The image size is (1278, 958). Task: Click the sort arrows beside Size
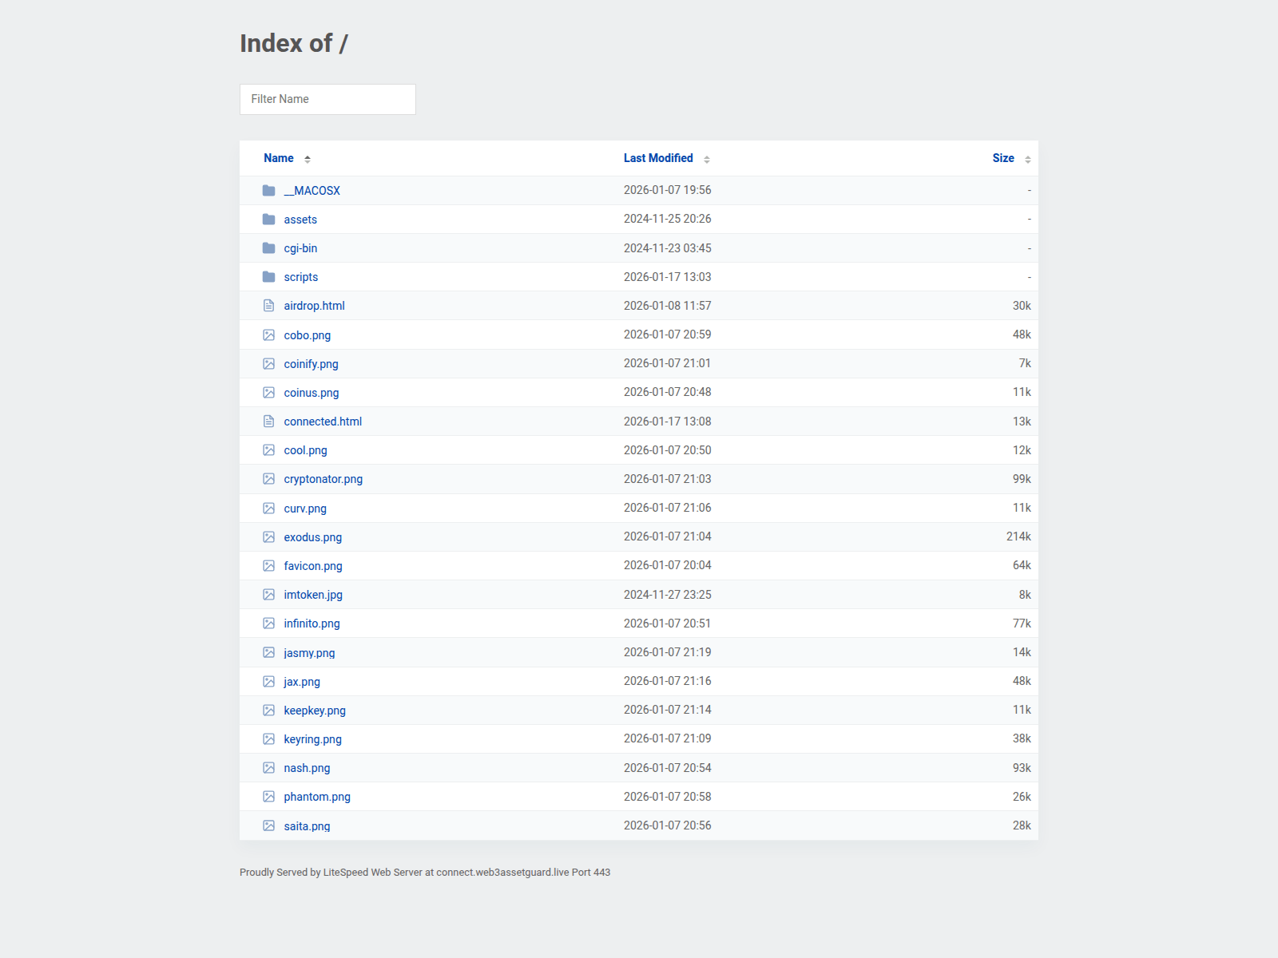click(x=1028, y=160)
